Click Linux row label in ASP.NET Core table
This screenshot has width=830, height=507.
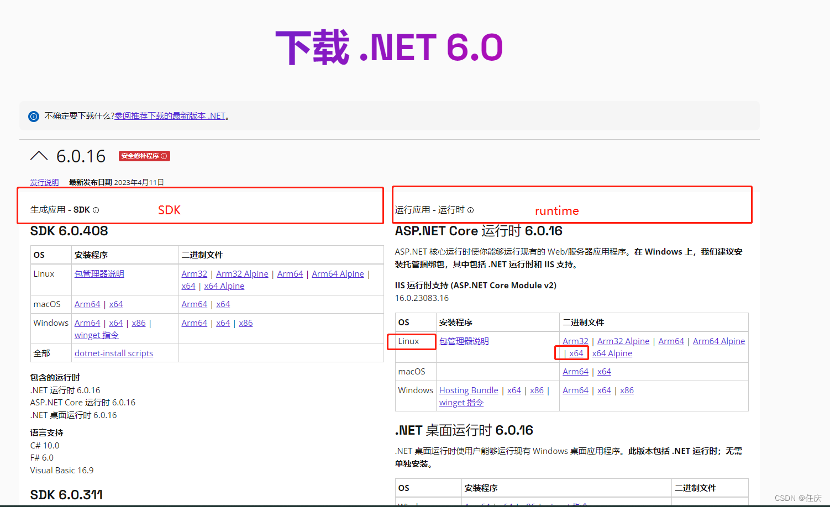coord(408,341)
